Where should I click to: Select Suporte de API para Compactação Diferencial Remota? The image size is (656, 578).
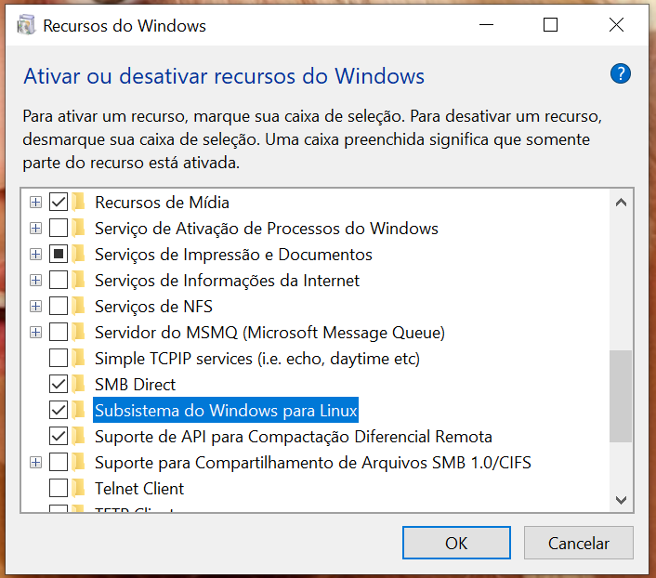(294, 436)
